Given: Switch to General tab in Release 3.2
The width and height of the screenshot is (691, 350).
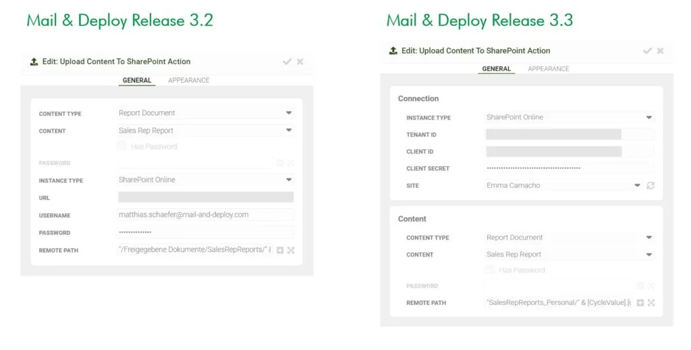Looking at the screenshot, I should tap(137, 80).
